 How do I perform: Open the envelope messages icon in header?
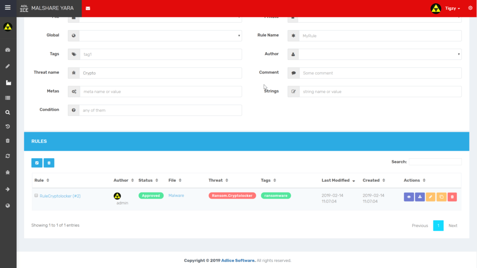pos(88,8)
